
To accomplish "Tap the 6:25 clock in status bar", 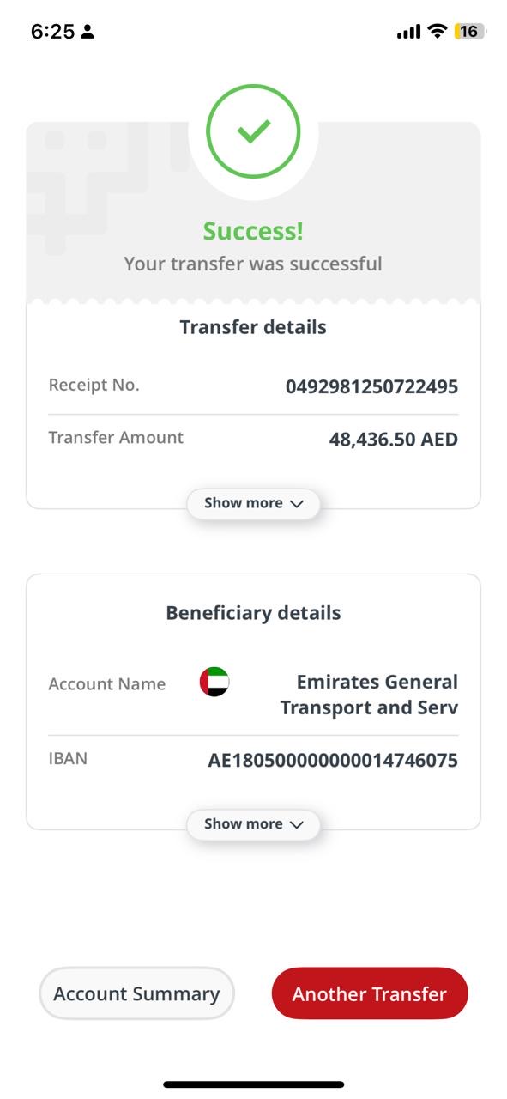I will coord(52,32).
